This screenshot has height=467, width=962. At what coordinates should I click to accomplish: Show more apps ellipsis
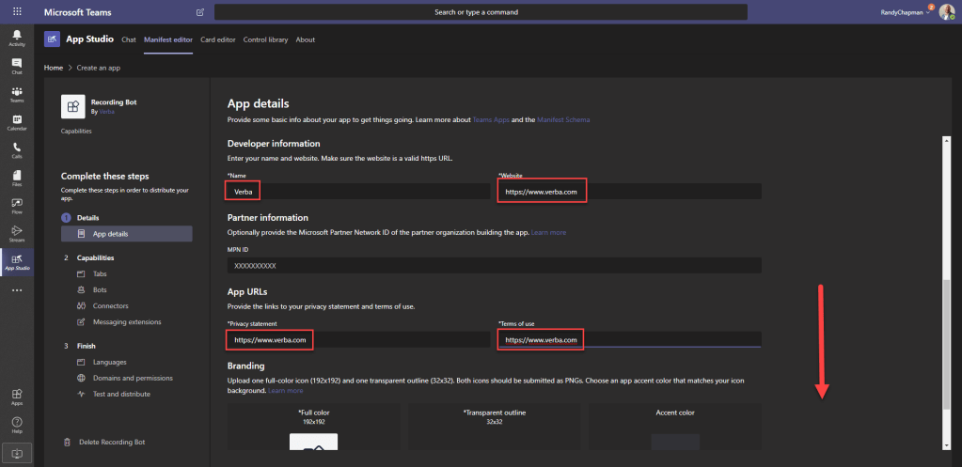(16, 290)
